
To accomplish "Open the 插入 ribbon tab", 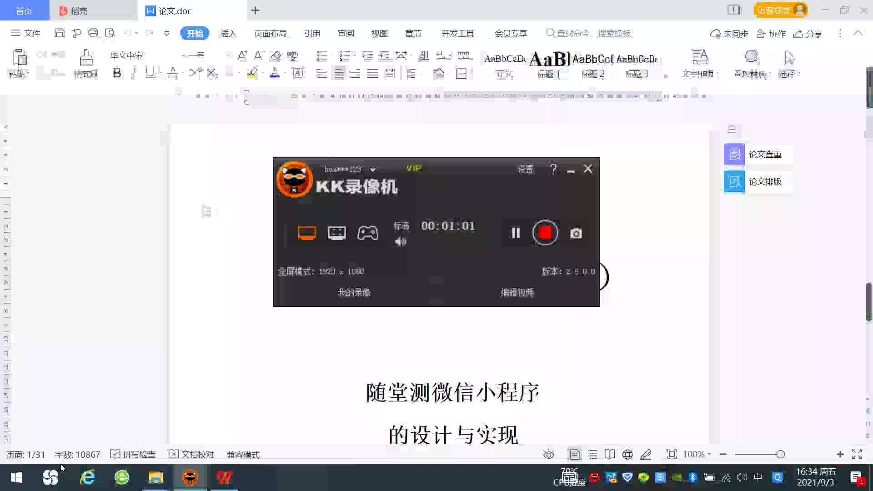I will click(228, 33).
